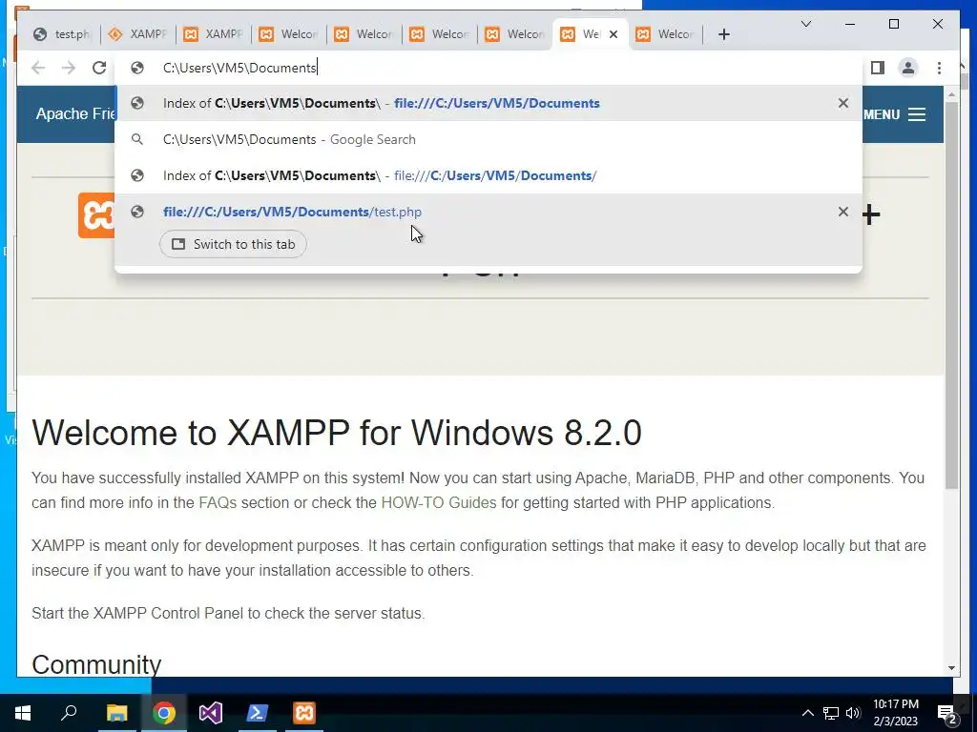Open a new tab with the plus button

click(723, 34)
